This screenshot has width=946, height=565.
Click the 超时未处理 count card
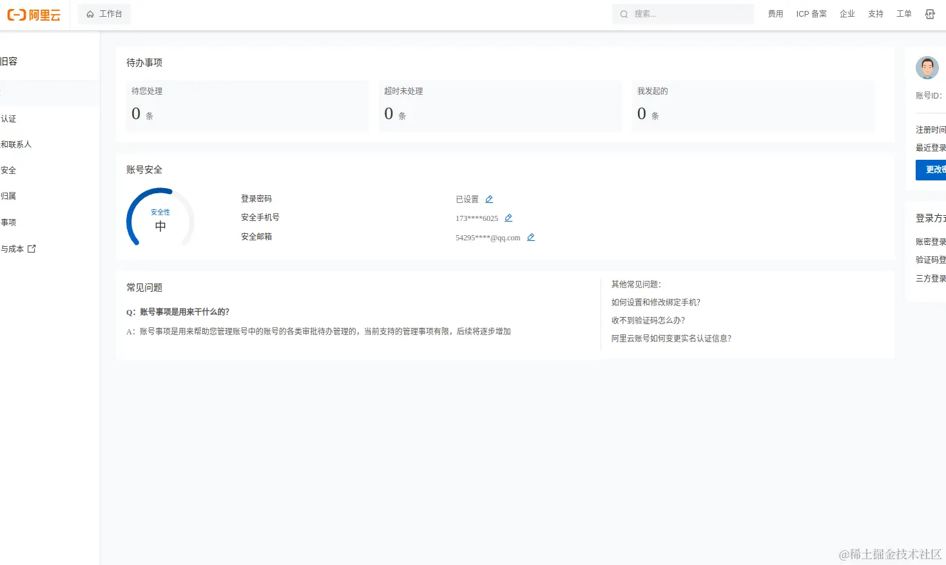tap(500, 106)
